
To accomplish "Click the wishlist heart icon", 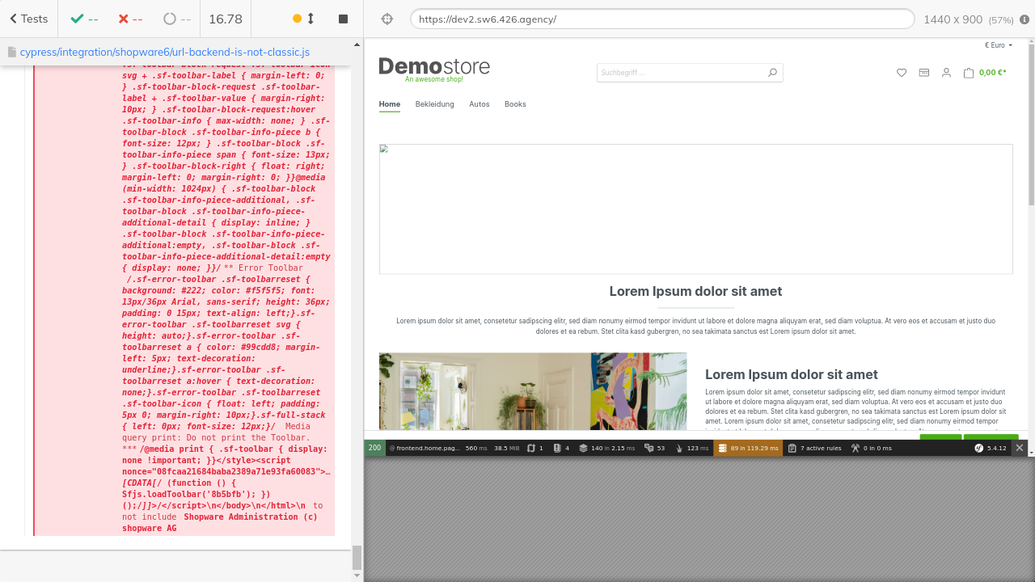I will coord(902,73).
